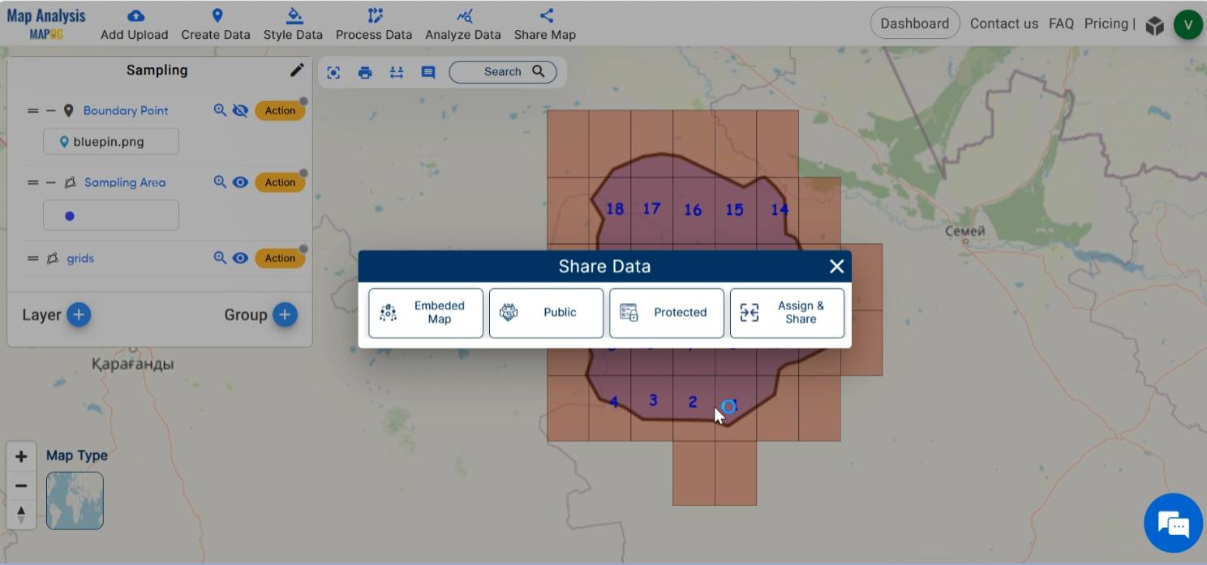Viewport: 1207px width, 565px height.
Task: Click grid label 3 on map
Action: pos(653,400)
